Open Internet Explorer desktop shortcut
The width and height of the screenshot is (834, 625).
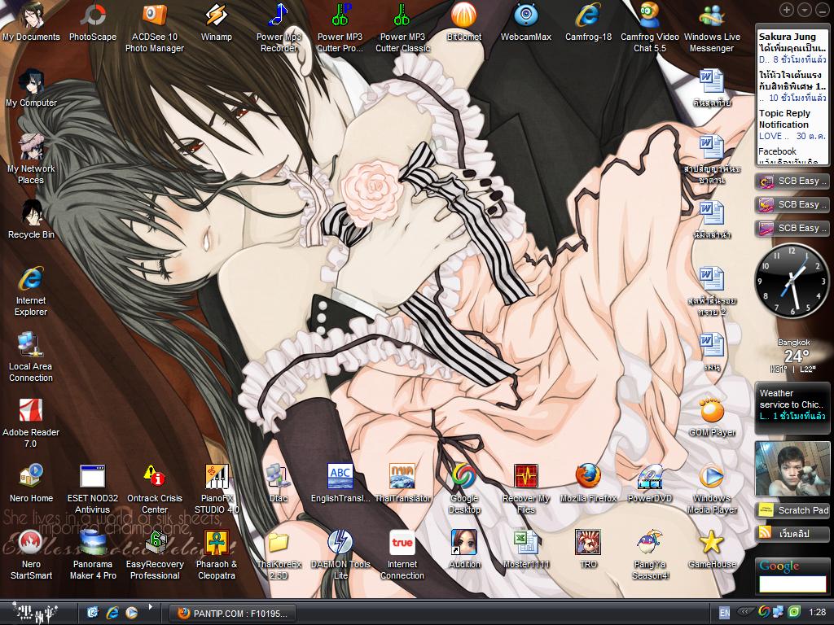tap(31, 291)
